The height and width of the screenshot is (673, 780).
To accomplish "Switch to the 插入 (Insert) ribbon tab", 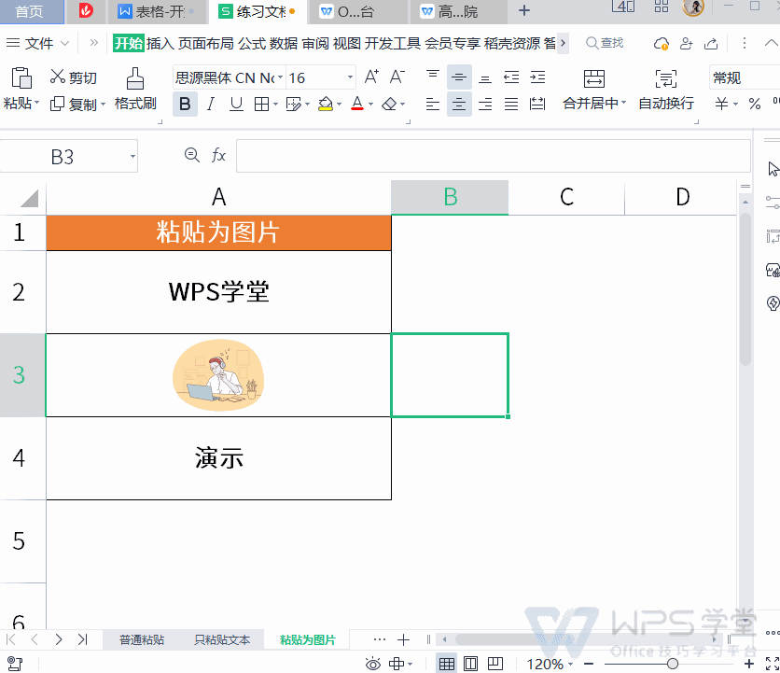I will [x=160, y=43].
